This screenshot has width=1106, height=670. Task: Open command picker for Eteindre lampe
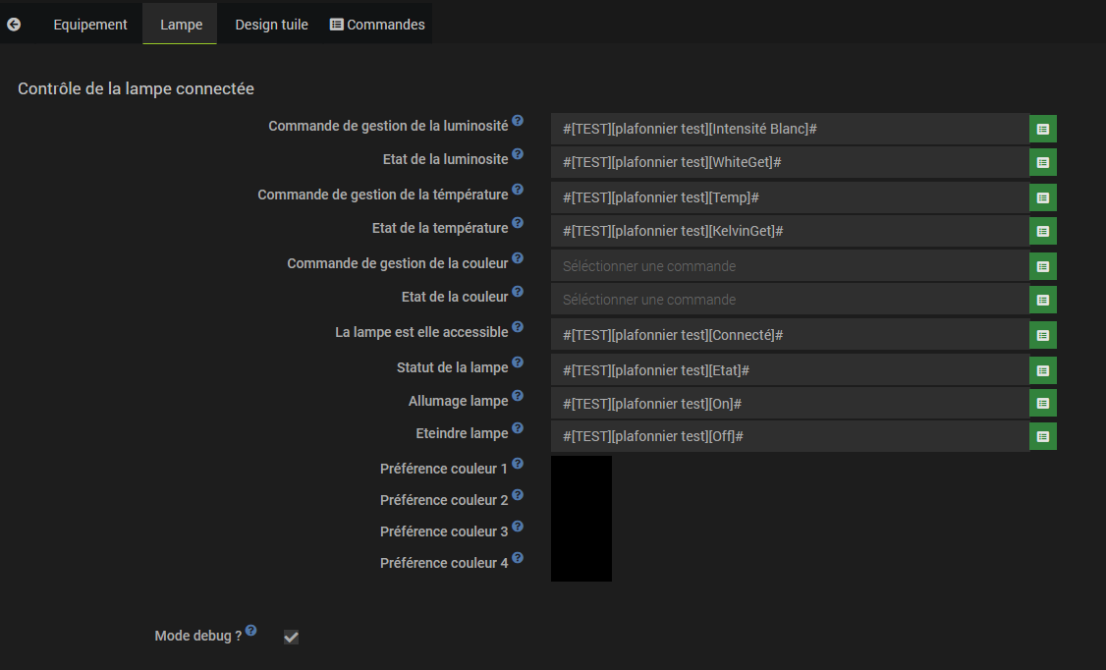1043,436
